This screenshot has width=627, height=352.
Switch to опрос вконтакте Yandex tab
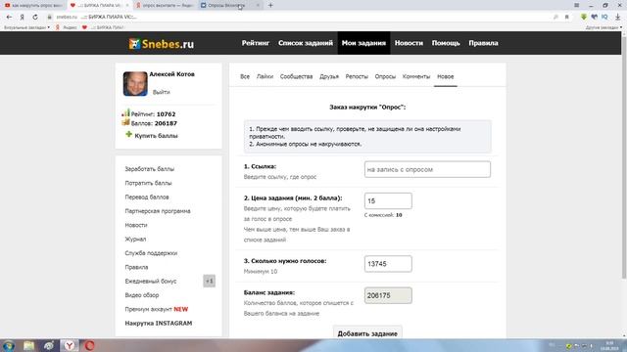coord(165,5)
